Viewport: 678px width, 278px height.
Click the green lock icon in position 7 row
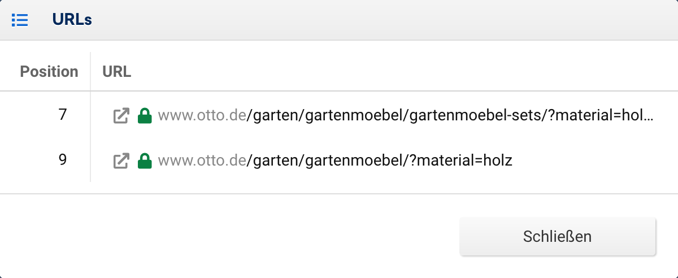coord(145,116)
